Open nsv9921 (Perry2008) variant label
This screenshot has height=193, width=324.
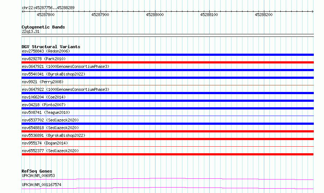coord(43,82)
